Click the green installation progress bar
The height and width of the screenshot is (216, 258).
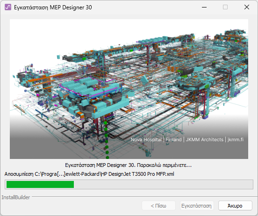[x=129, y=184]
